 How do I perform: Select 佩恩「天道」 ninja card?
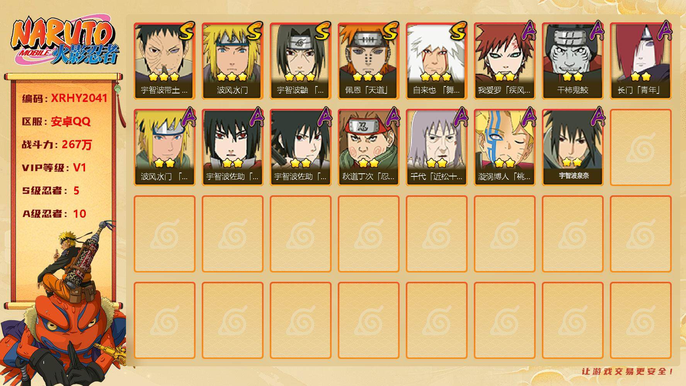(x=368, y=61)
